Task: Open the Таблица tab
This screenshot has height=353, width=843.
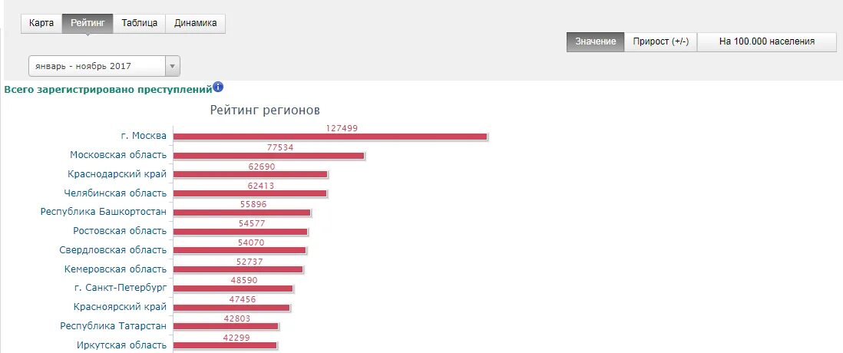Action: coord(139,23)
